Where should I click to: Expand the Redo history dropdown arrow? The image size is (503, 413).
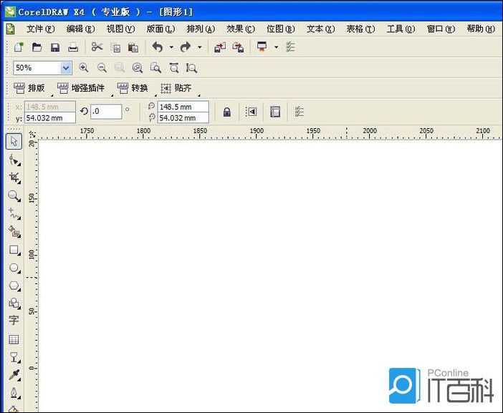[x=199, y=47]
